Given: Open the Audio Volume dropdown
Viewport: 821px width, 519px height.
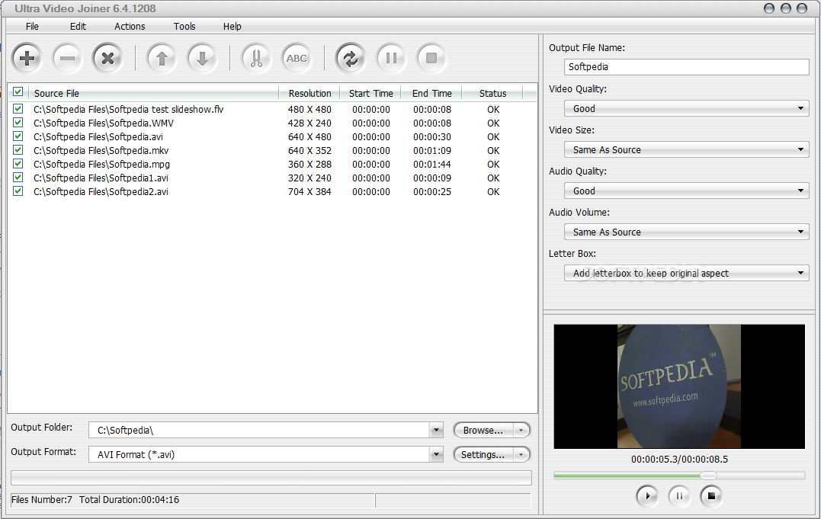Looking at the screenshot, I should (x=686, y=232).
